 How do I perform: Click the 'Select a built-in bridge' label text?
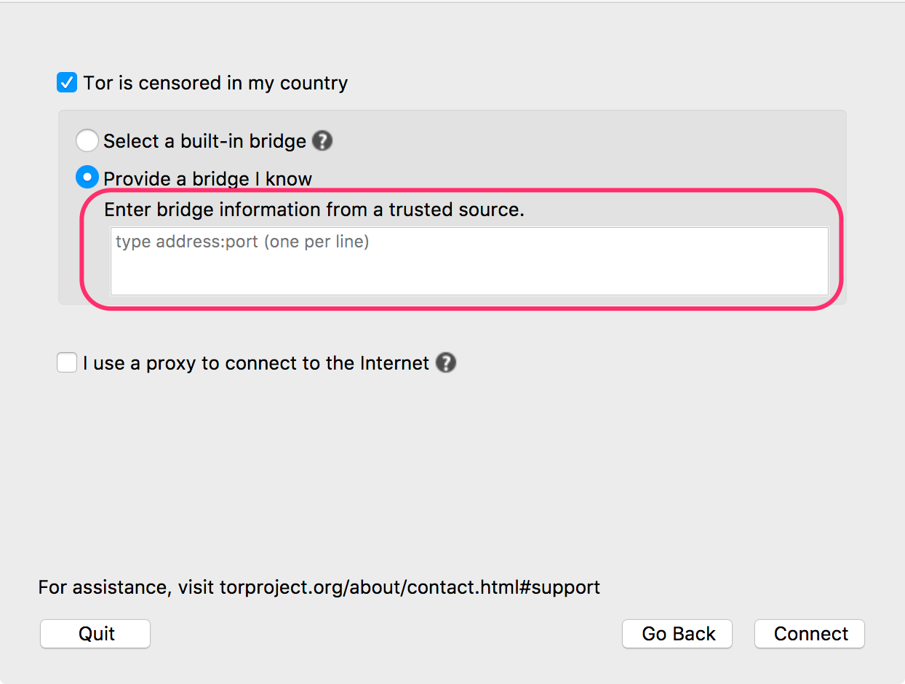[x=204, y=141]
